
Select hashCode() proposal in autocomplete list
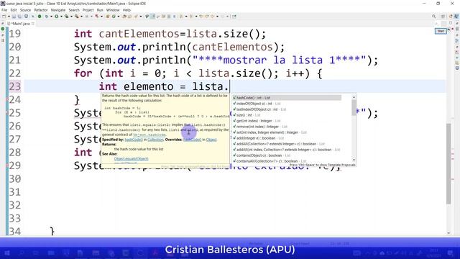coord(287,98)
